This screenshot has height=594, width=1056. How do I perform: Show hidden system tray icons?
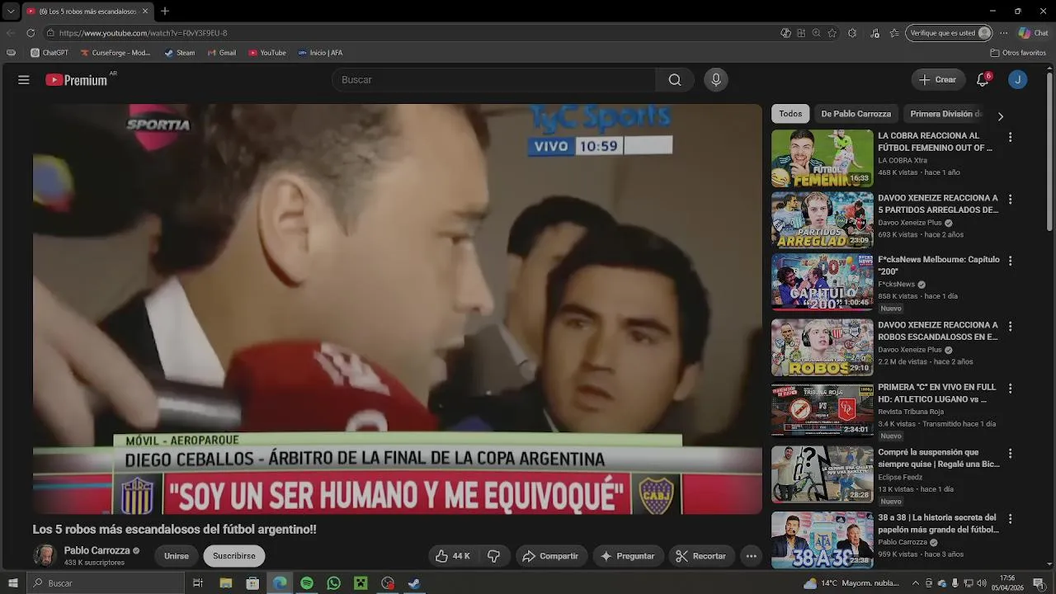916,583
